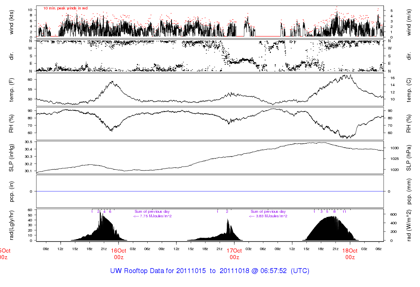Image resolution: width=420 pixels, height=287 pixels.
Task: Select the 17Oct 00z date marker
Action: [234, 254]
